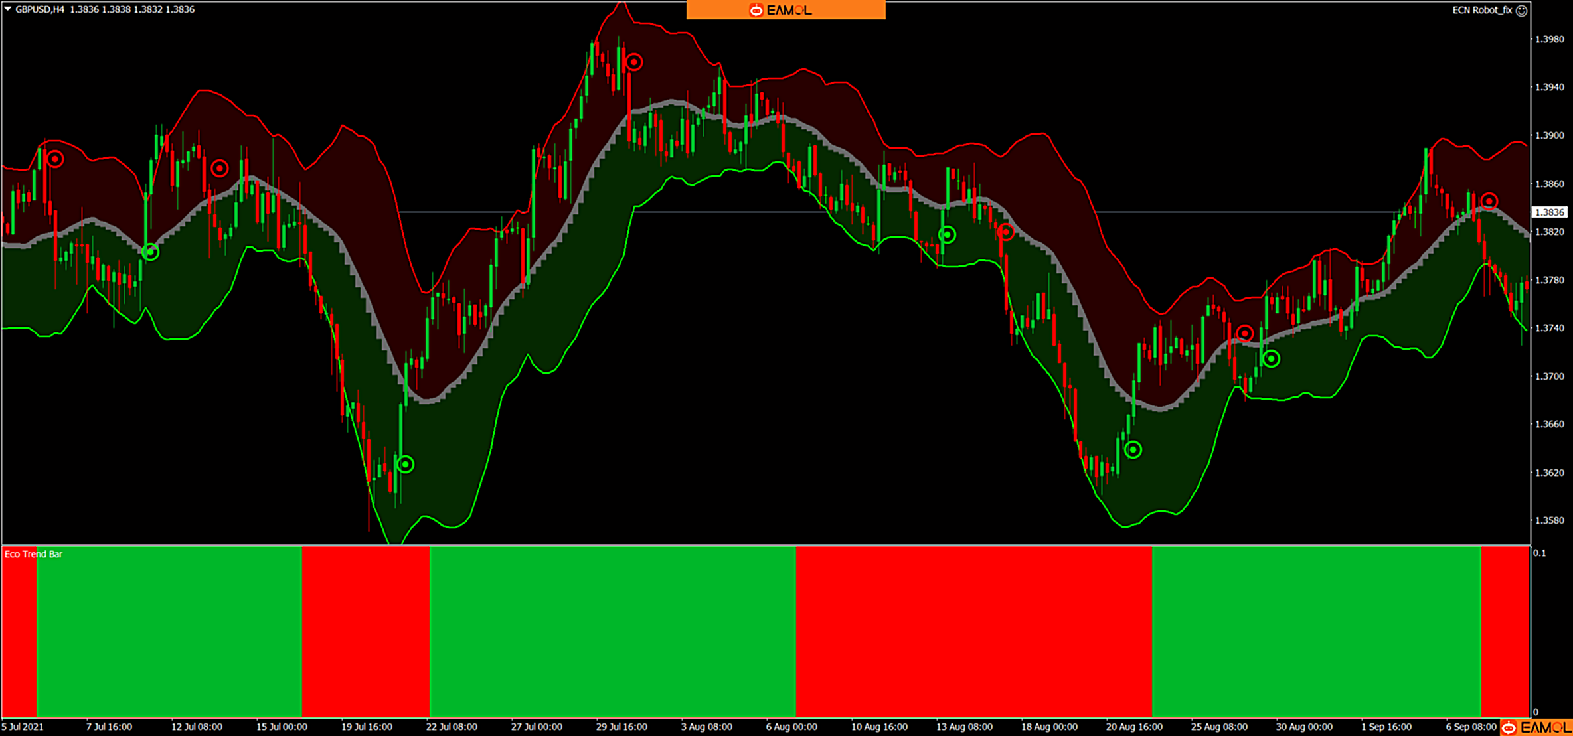
Task: Select the red sell signal circle above 12 Jul 08:00
Action: (220, 169)
